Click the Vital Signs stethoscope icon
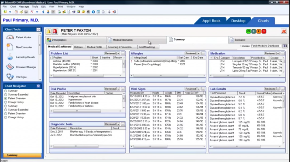The height and width of the screenshot is (162, 290). coord(10,76)
